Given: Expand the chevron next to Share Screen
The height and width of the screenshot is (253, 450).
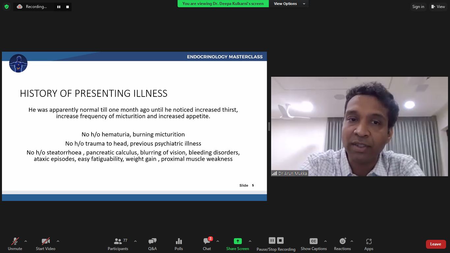Looking at the screenshot, I should [250, 241].
